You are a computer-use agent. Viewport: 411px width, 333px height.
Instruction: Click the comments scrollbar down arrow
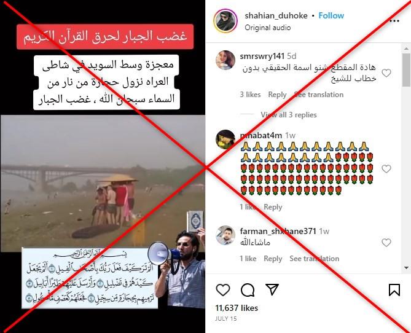406,268
